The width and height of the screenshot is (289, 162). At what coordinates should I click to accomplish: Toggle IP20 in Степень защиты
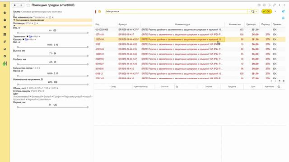coord(33,91)
